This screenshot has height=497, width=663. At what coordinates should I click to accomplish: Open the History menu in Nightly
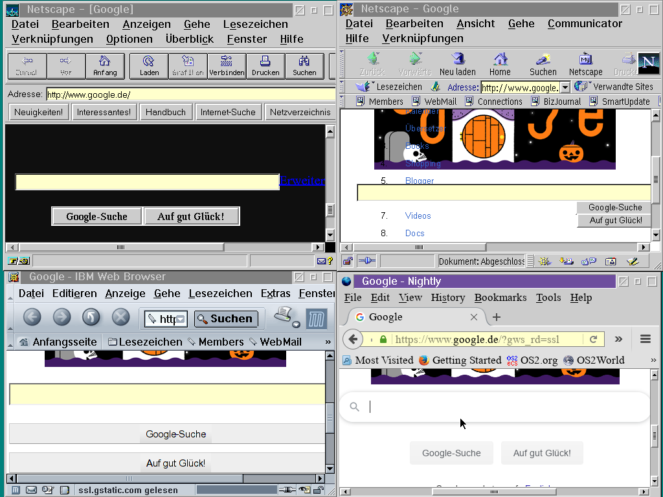point(448,298)
